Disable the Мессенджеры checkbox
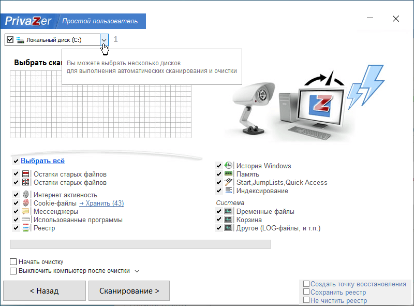The height and width of the screenshot is (306, 414). [16, 211]
